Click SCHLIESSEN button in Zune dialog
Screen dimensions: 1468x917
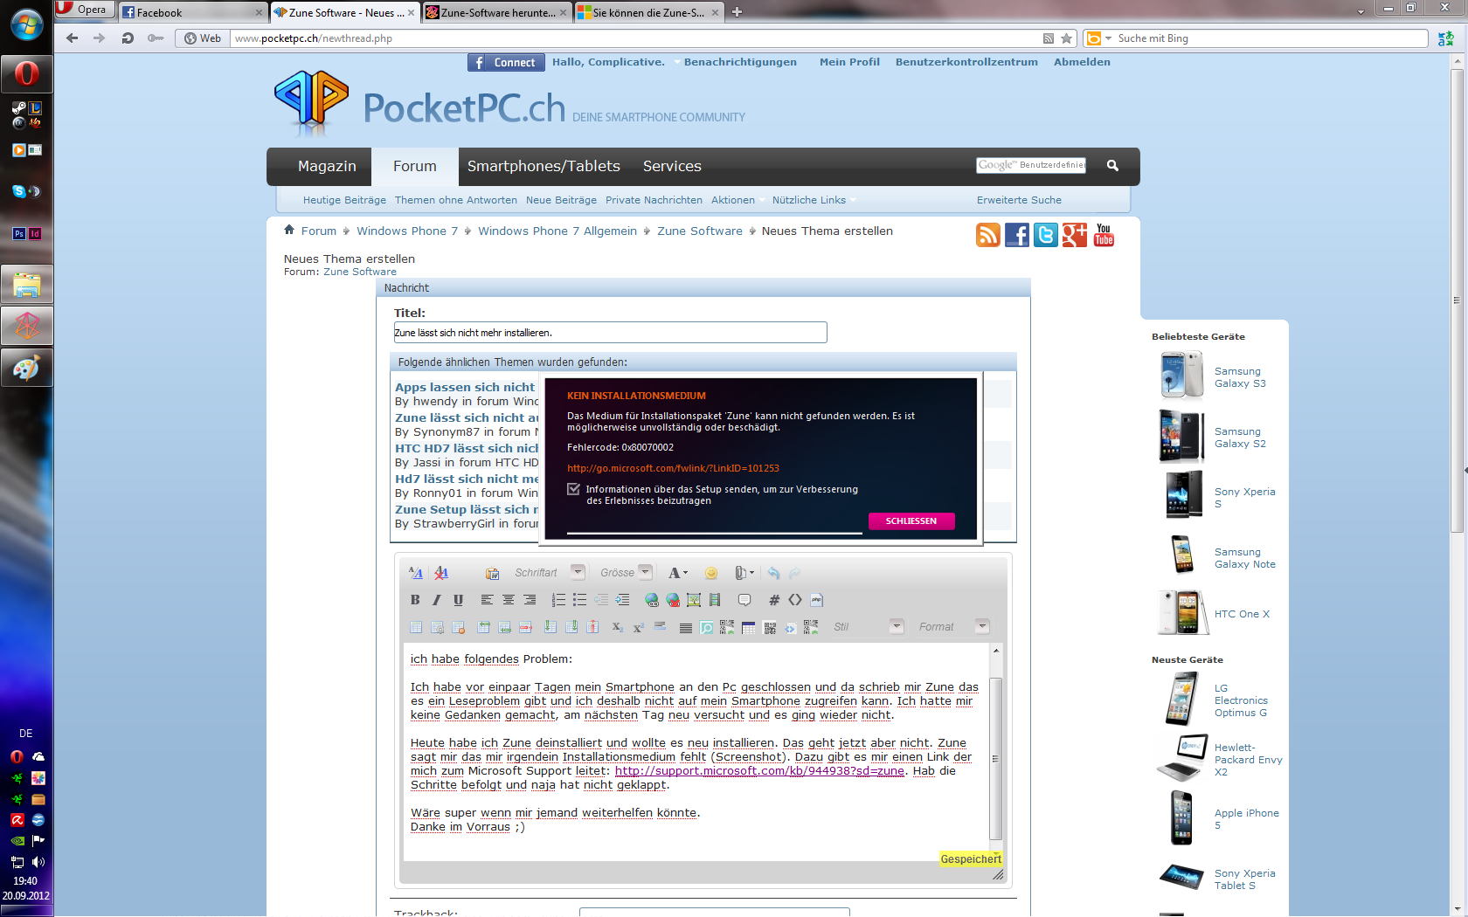911,521
